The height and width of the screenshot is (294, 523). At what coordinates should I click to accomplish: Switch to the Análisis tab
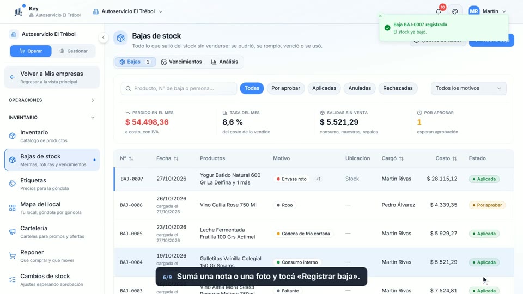pyautogui.click(x=224, y=62)
